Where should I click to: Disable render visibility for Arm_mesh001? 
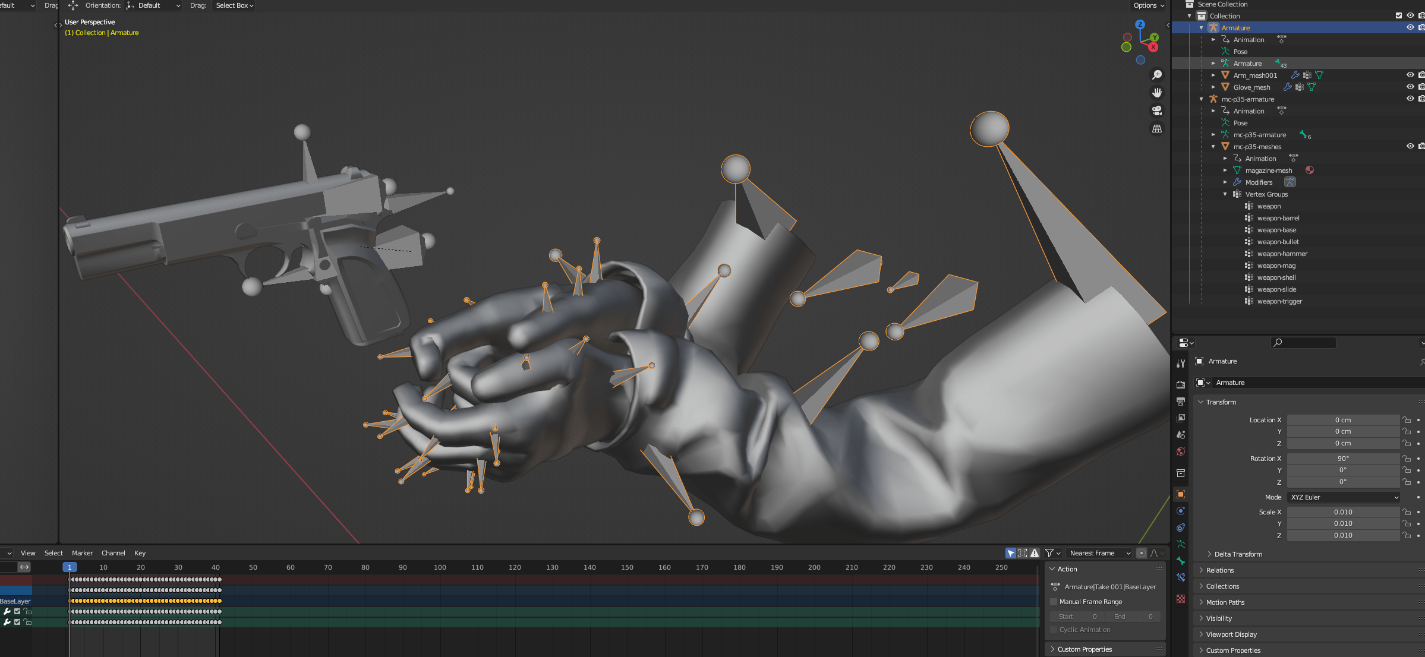(x=1421, y=75)
